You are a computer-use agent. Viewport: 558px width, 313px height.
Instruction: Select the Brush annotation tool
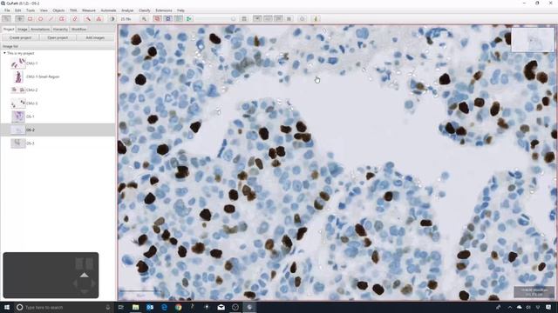point(75,18)
